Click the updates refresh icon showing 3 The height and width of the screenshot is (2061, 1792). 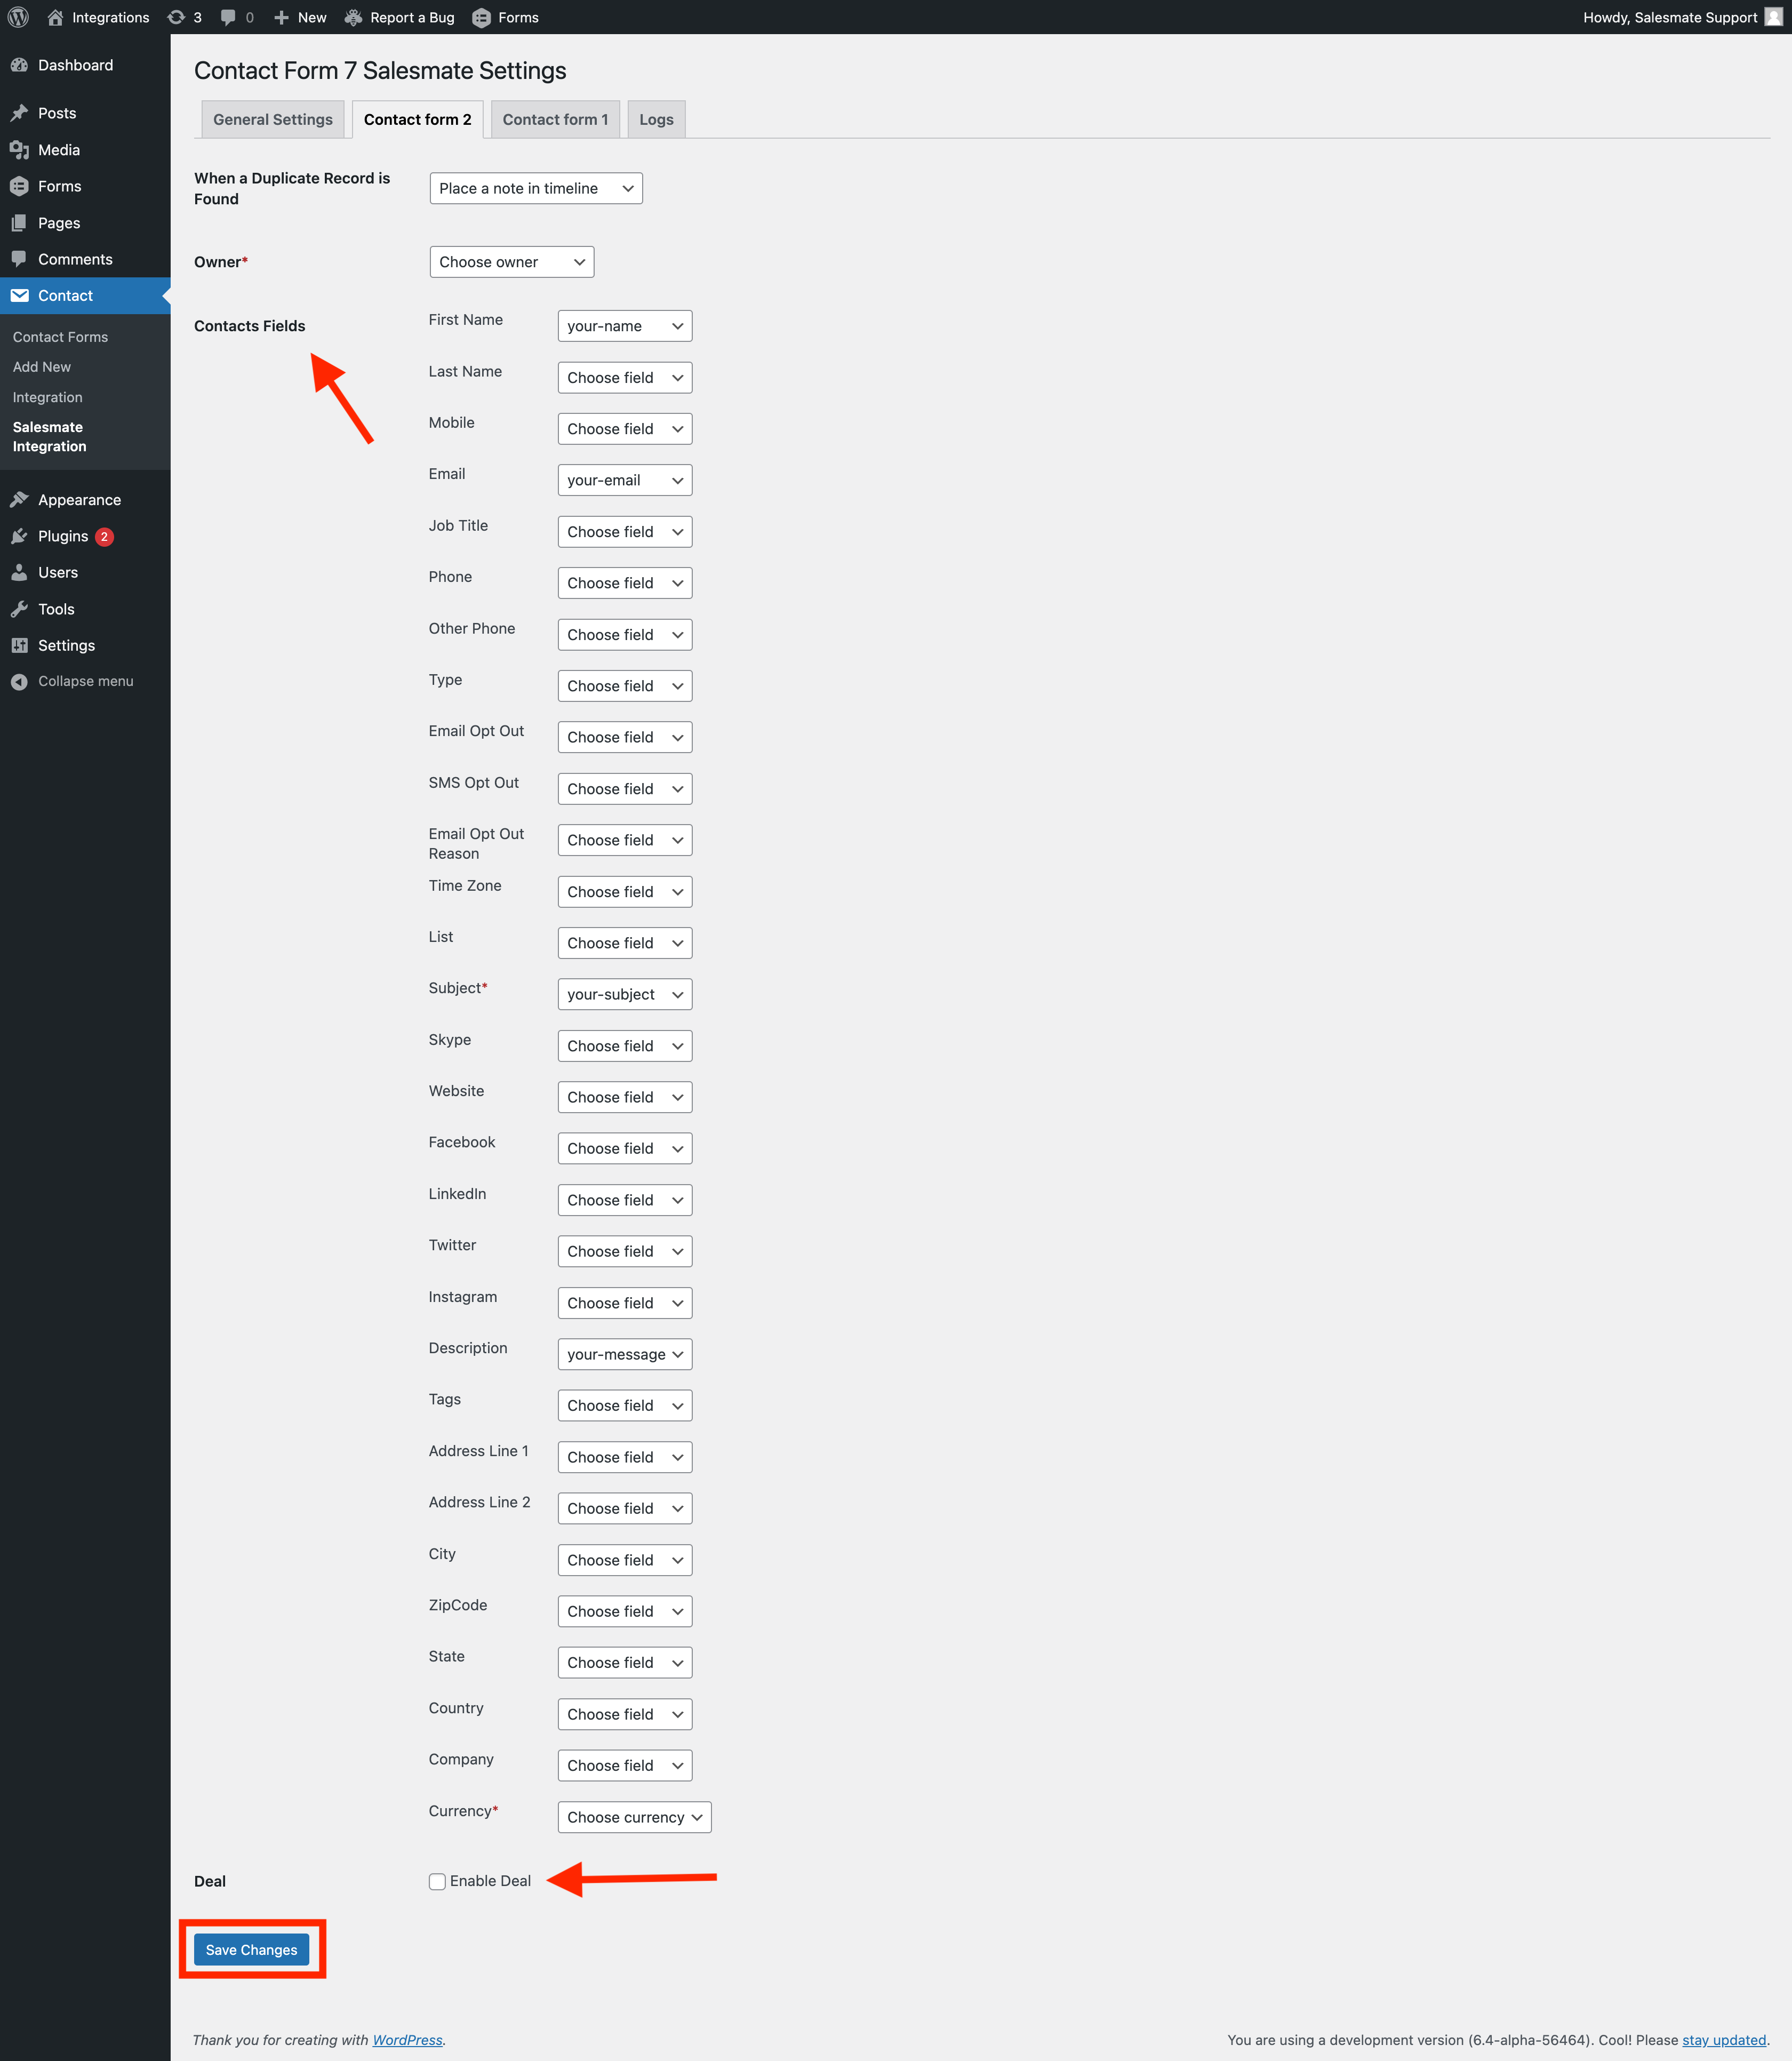[x=176, y=17]
